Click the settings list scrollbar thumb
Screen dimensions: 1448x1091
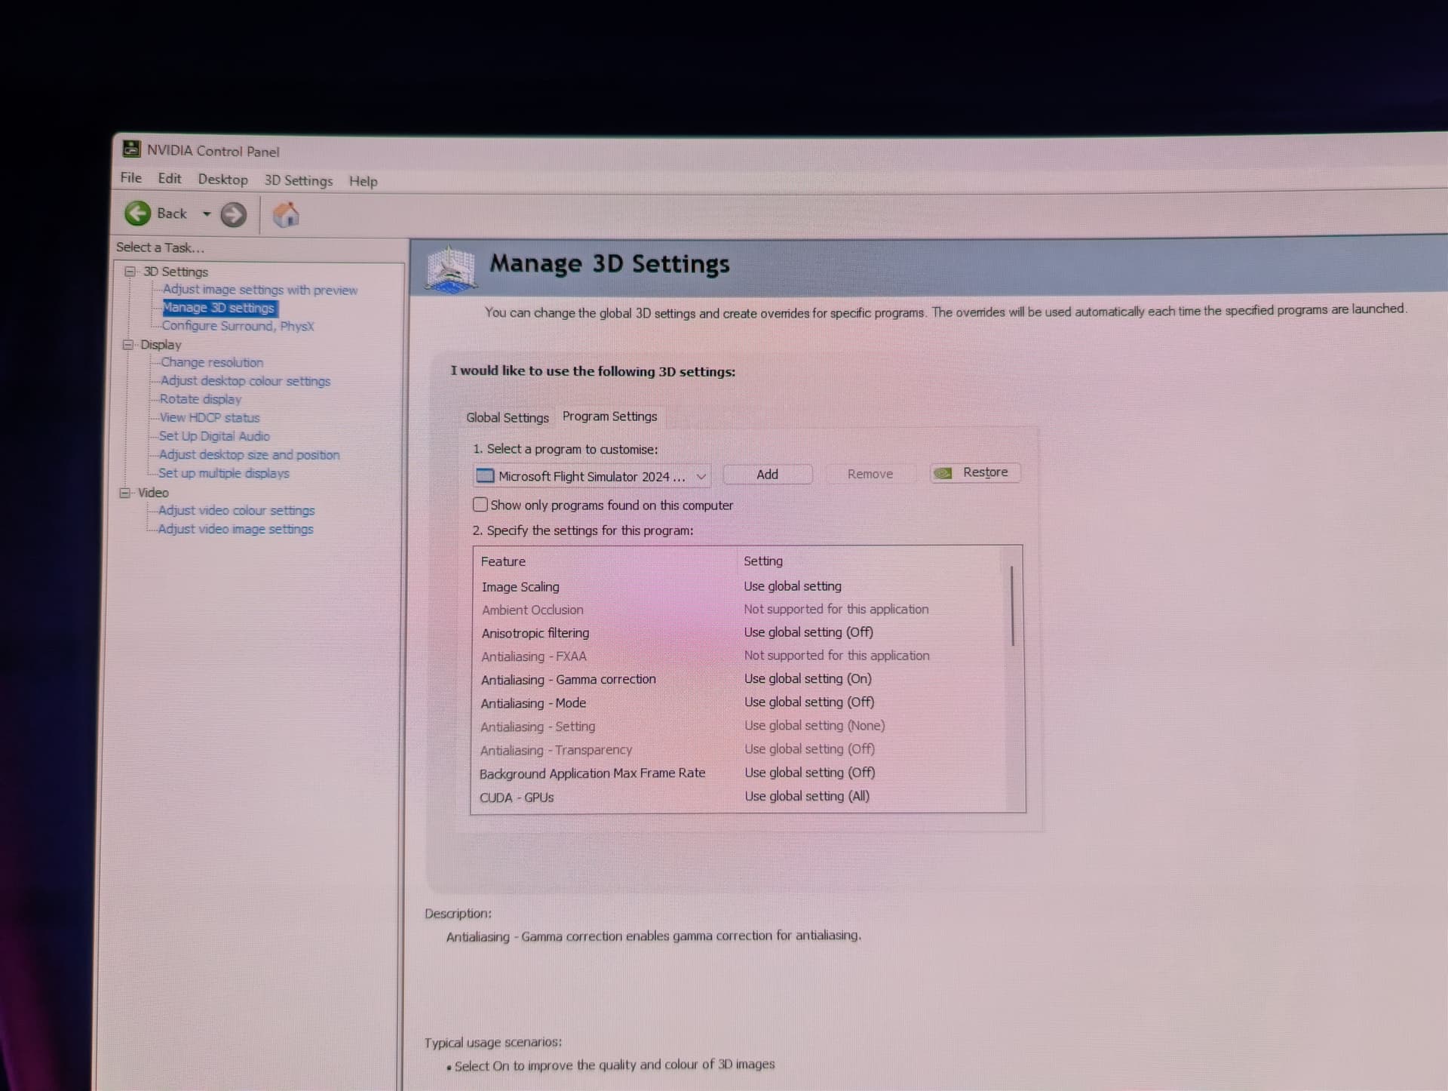tap(1012, 605)
